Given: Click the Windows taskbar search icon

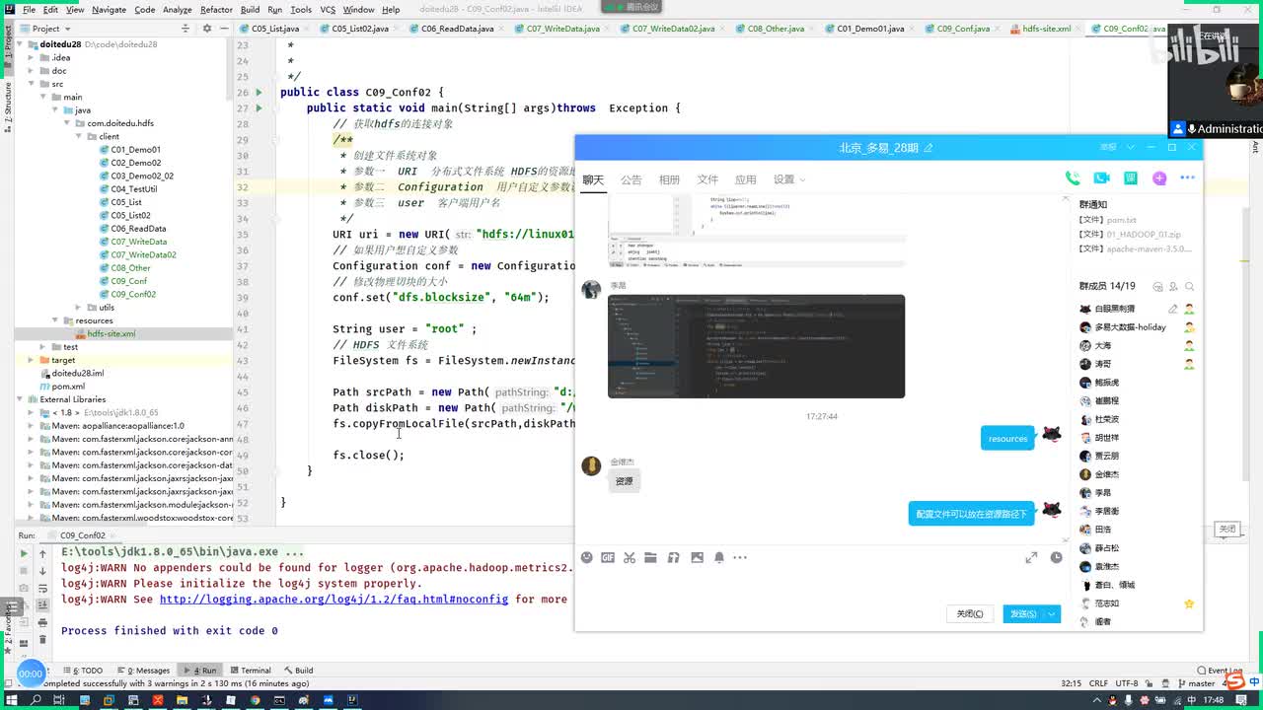Looking at the screenshot, I should pyautogui.click(x=37, y=700).
